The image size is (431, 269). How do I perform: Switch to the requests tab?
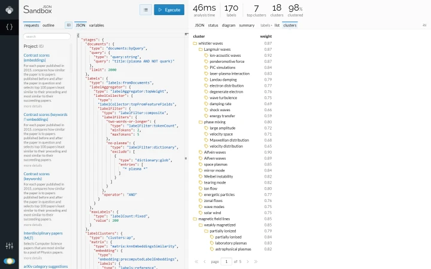[32, 25]
